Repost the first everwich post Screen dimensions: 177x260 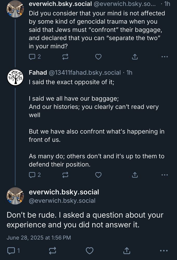tap(65, 56)
